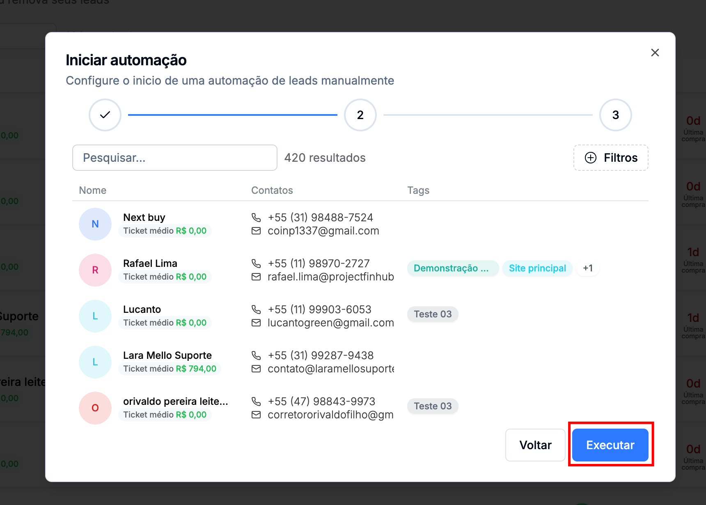Select the Next buy avatar N
This screenshot has height=505, width=706.
(x=95, y=224)
